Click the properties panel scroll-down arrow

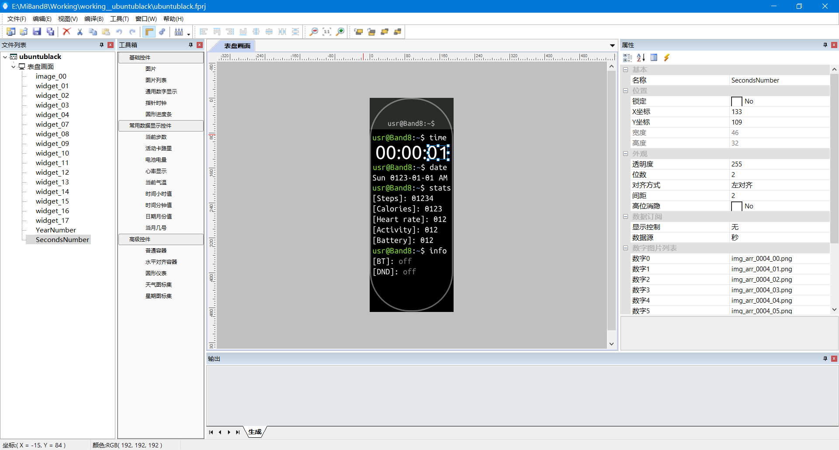pyautogui.click(x=834, y=309)
